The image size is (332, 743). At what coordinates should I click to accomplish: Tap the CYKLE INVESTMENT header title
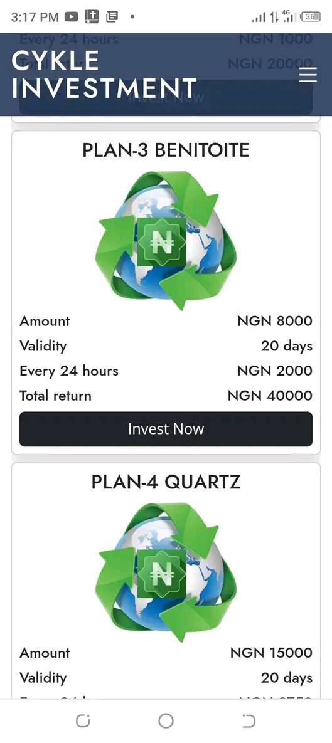coord(104,75)
